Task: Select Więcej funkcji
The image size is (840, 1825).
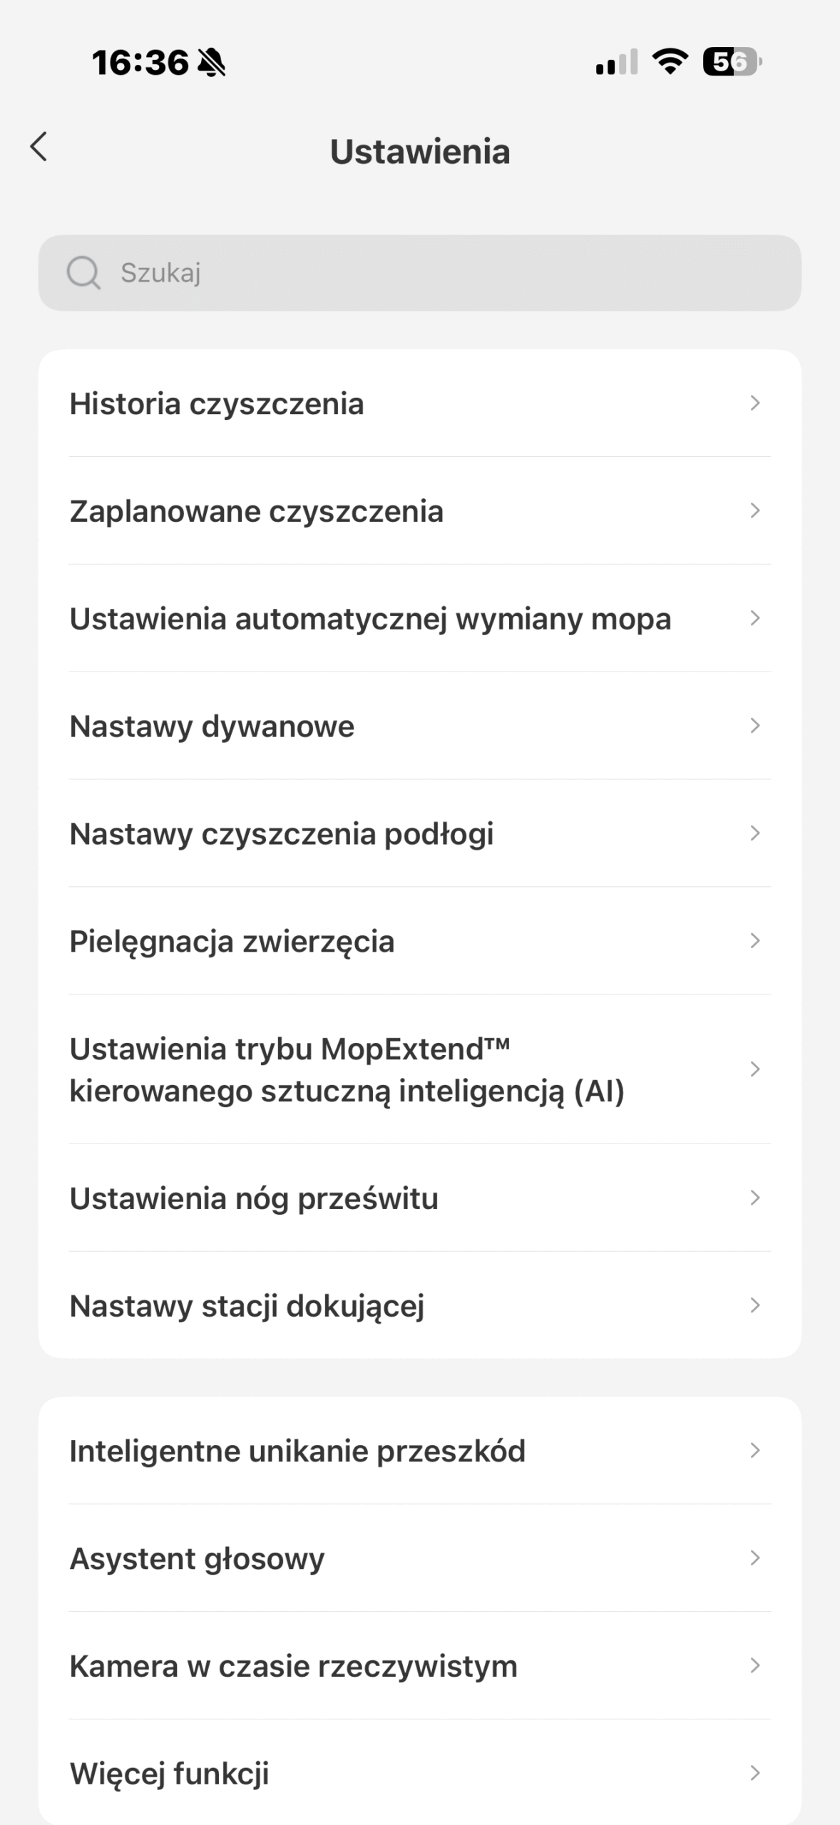Action: pos(170,1773)
